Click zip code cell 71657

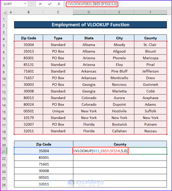pyautogui.click(x=29, y=78)
